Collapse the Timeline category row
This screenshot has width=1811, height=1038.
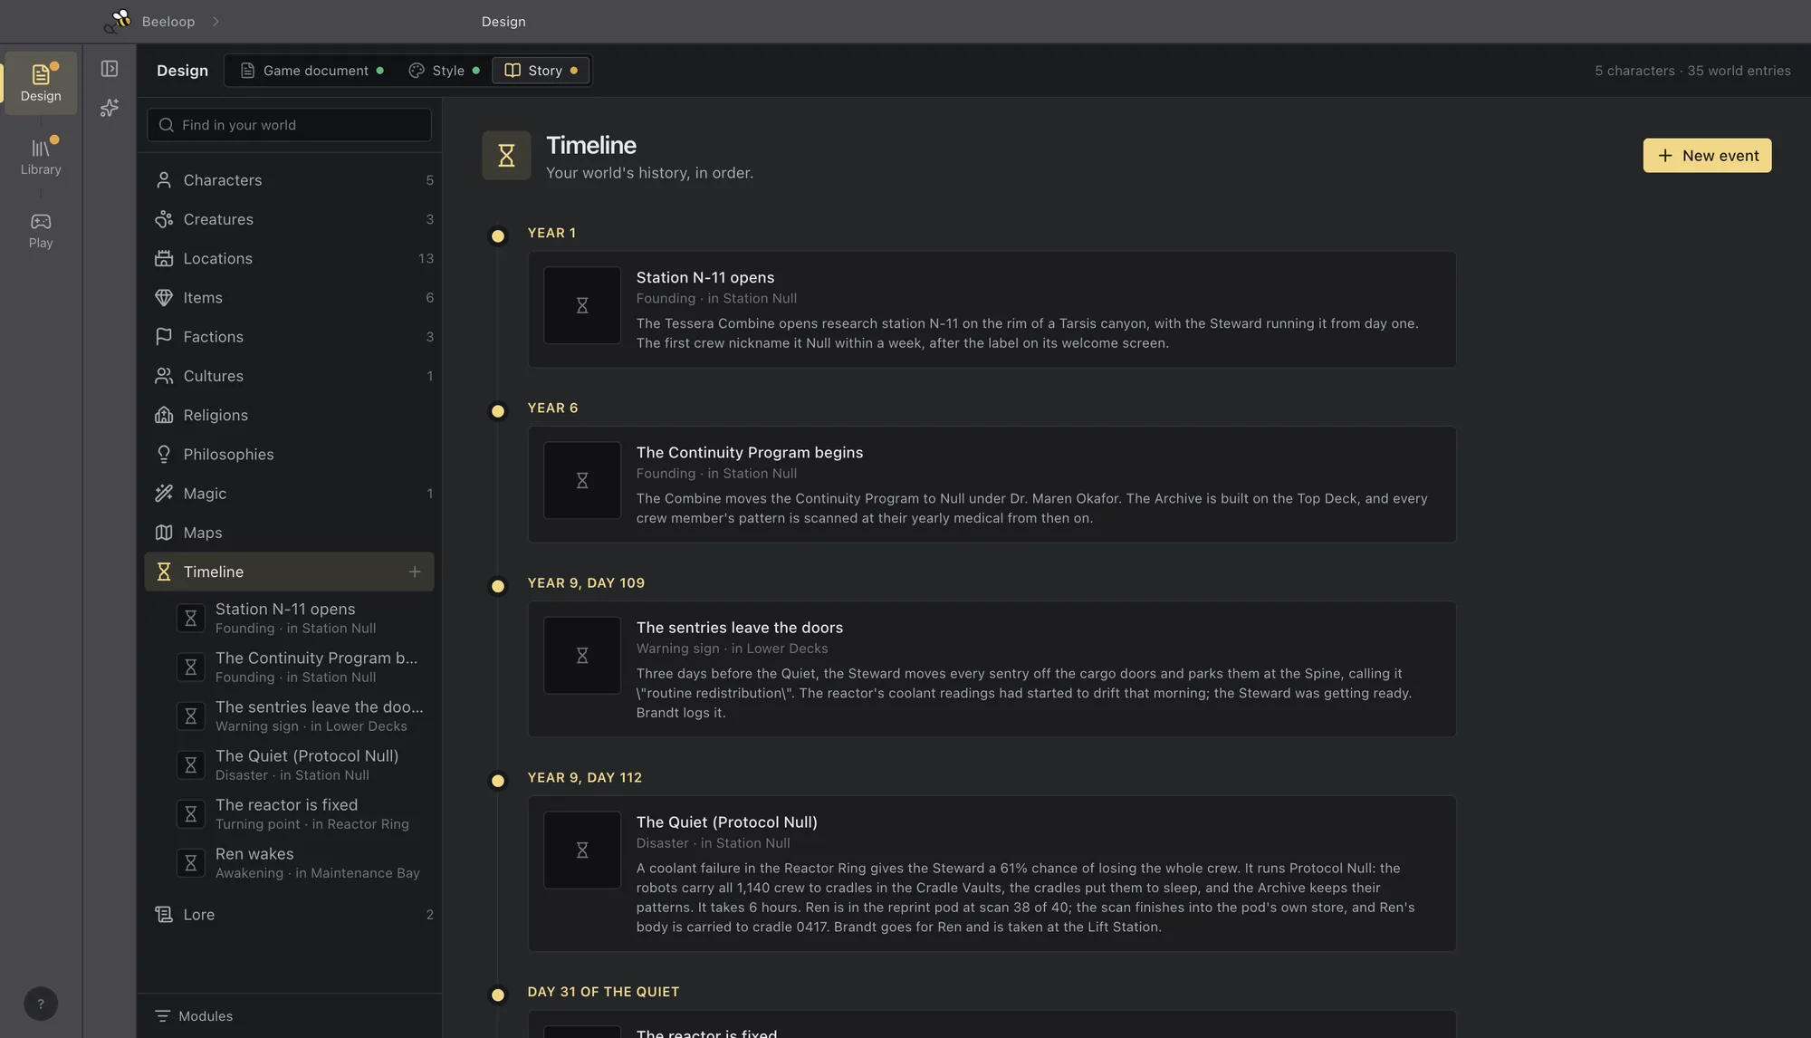(x=290, y=572)
